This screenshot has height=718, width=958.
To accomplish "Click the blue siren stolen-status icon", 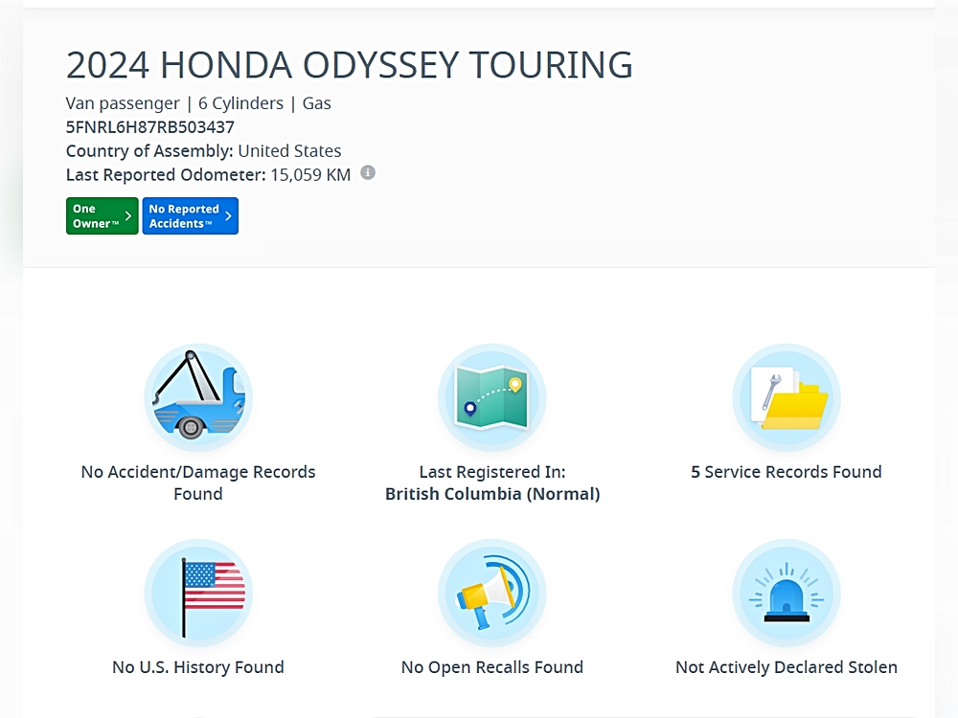I will coord(786,593).
